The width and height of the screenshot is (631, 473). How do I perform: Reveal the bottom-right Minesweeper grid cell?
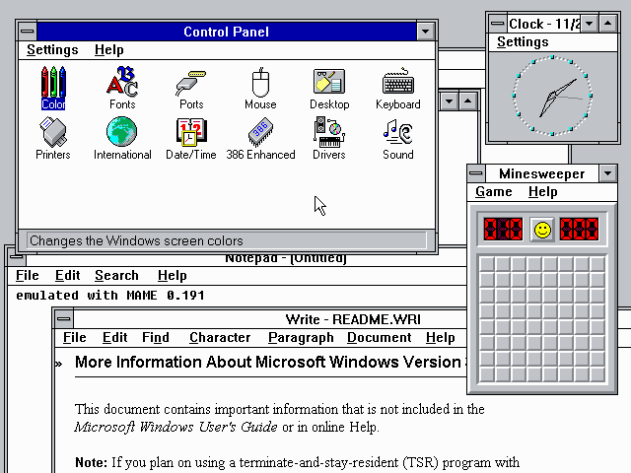[x=597, y=374]
